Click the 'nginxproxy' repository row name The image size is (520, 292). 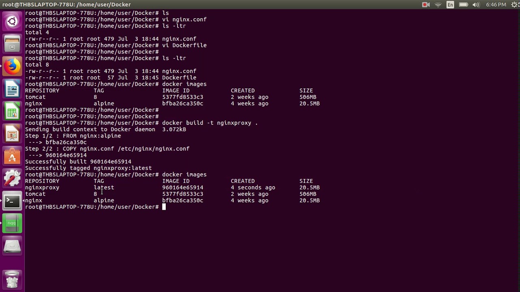(42, 187)
